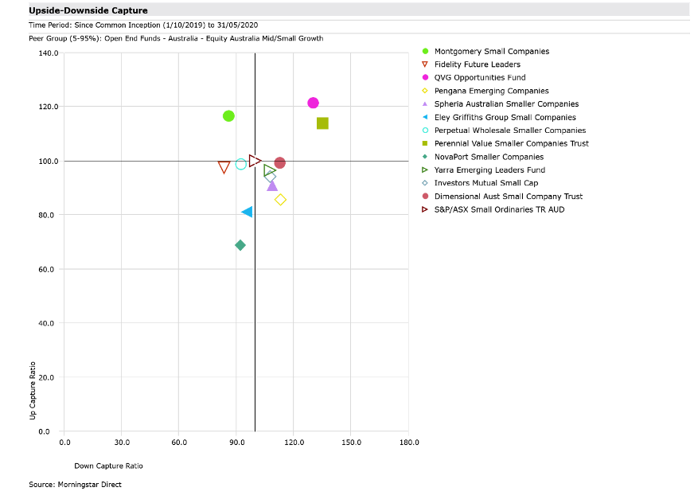The height and width of the screenshot is (503, 694).
Task: Click legend marker for Fidelity Future Leaders
Action: point(425,64)
